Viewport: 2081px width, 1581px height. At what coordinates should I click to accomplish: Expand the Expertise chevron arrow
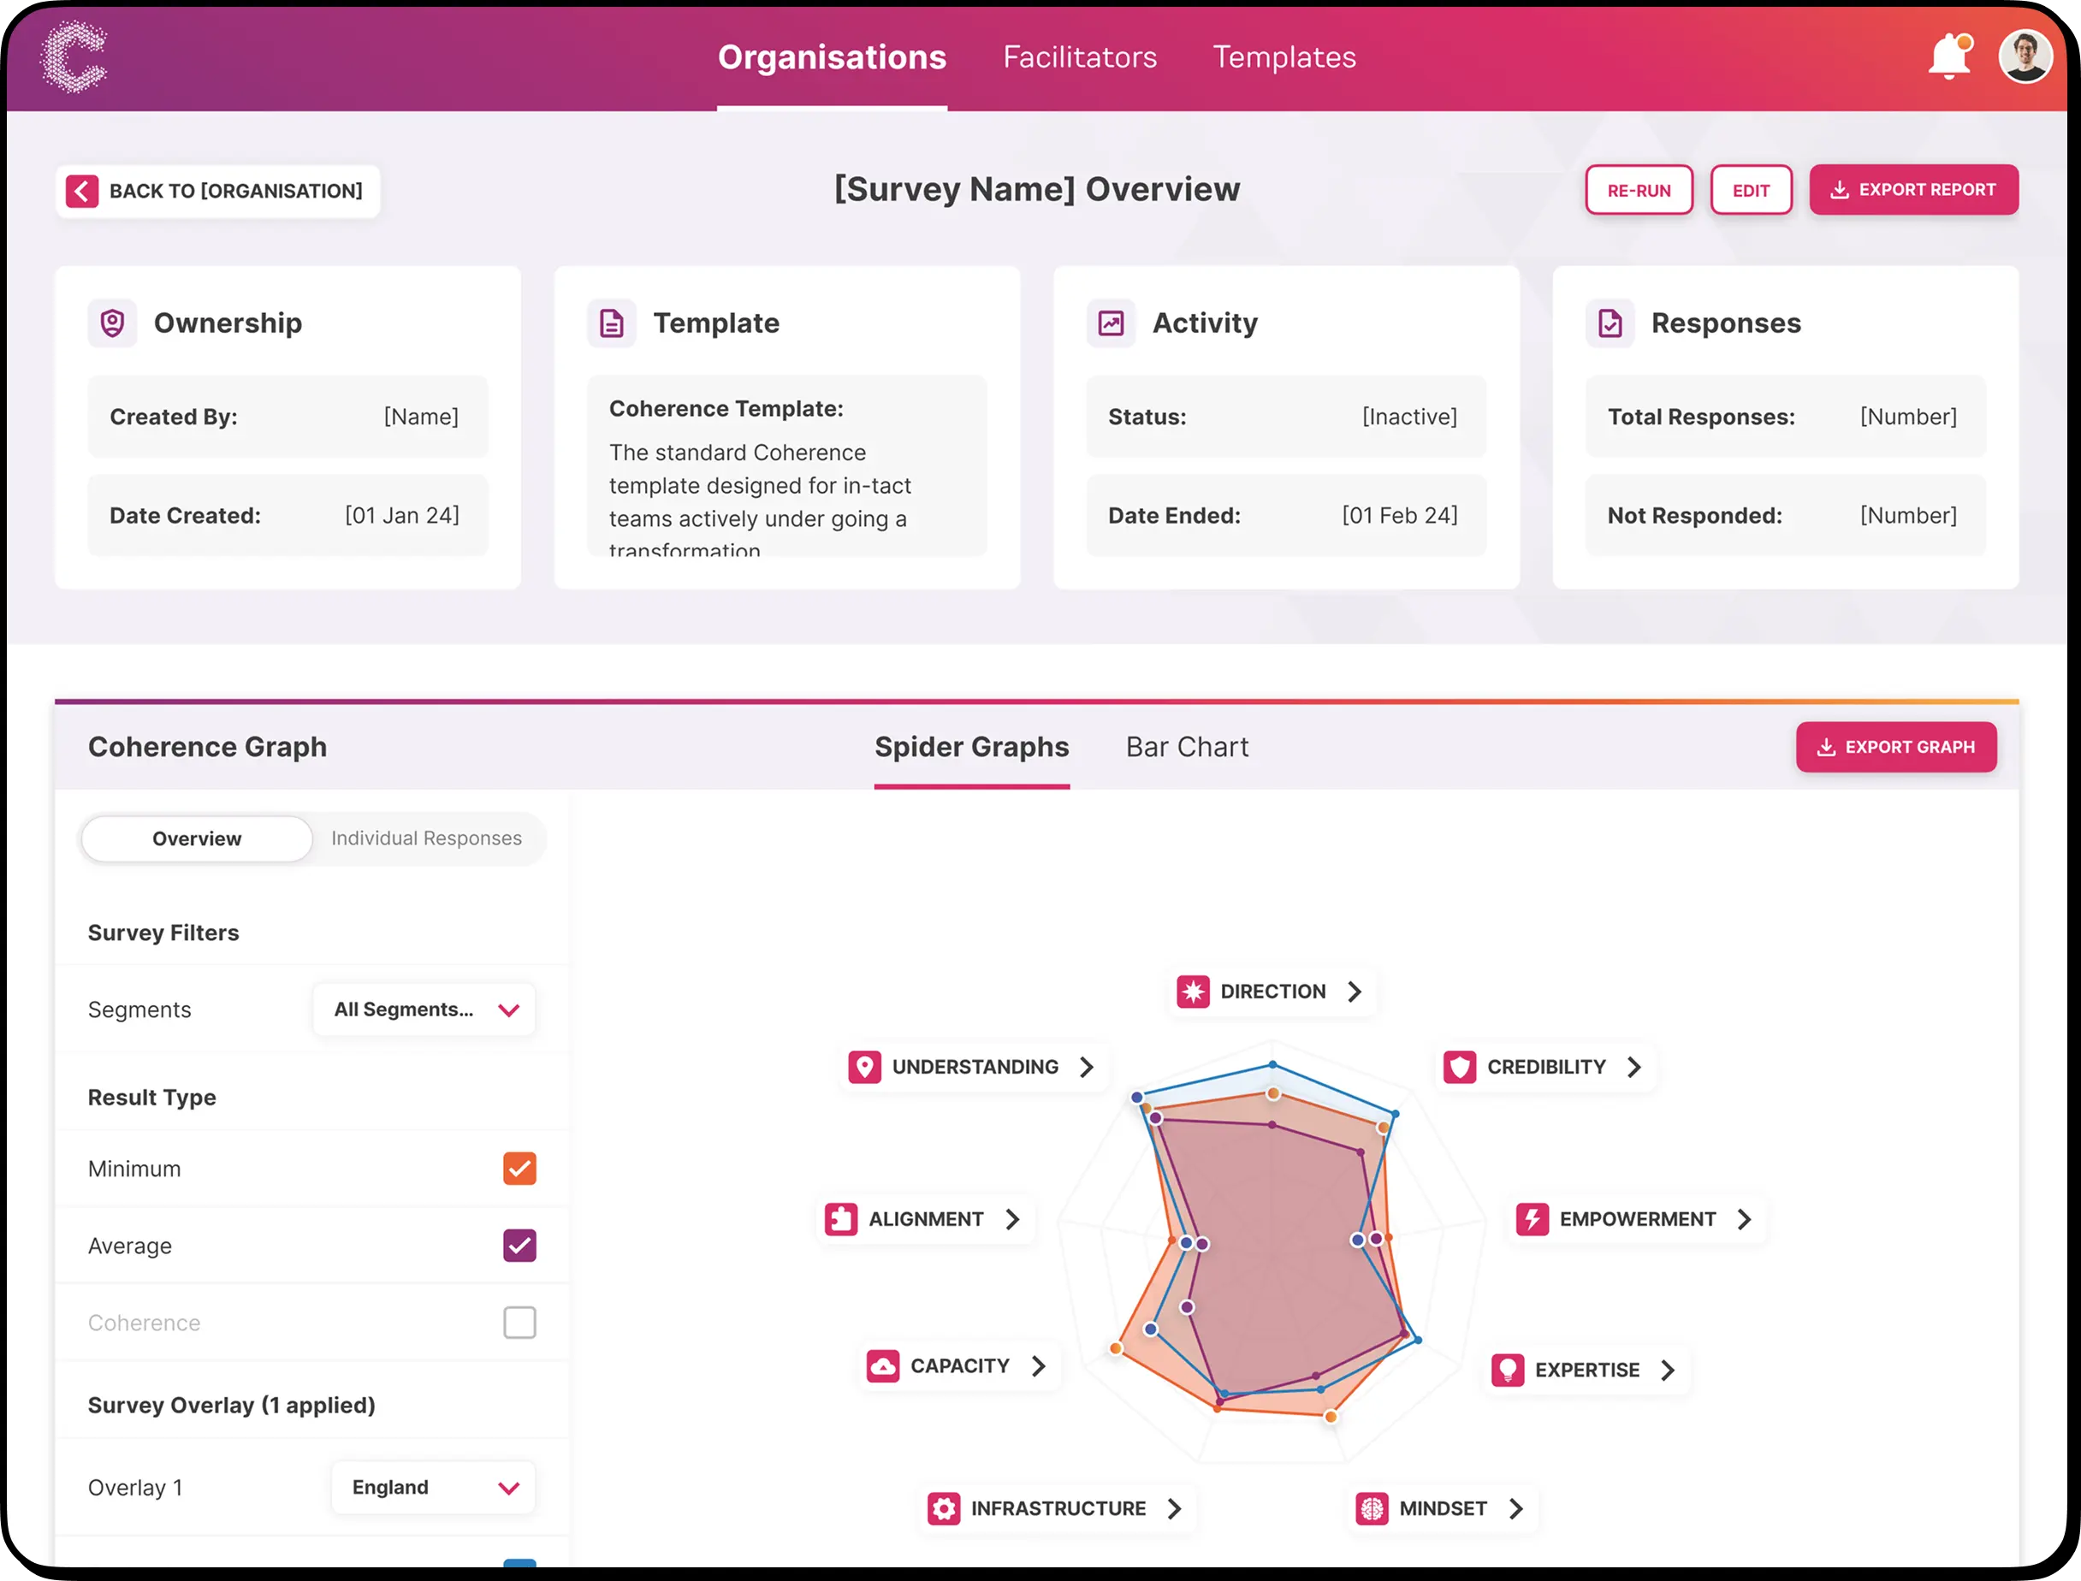(1668, 1371)
